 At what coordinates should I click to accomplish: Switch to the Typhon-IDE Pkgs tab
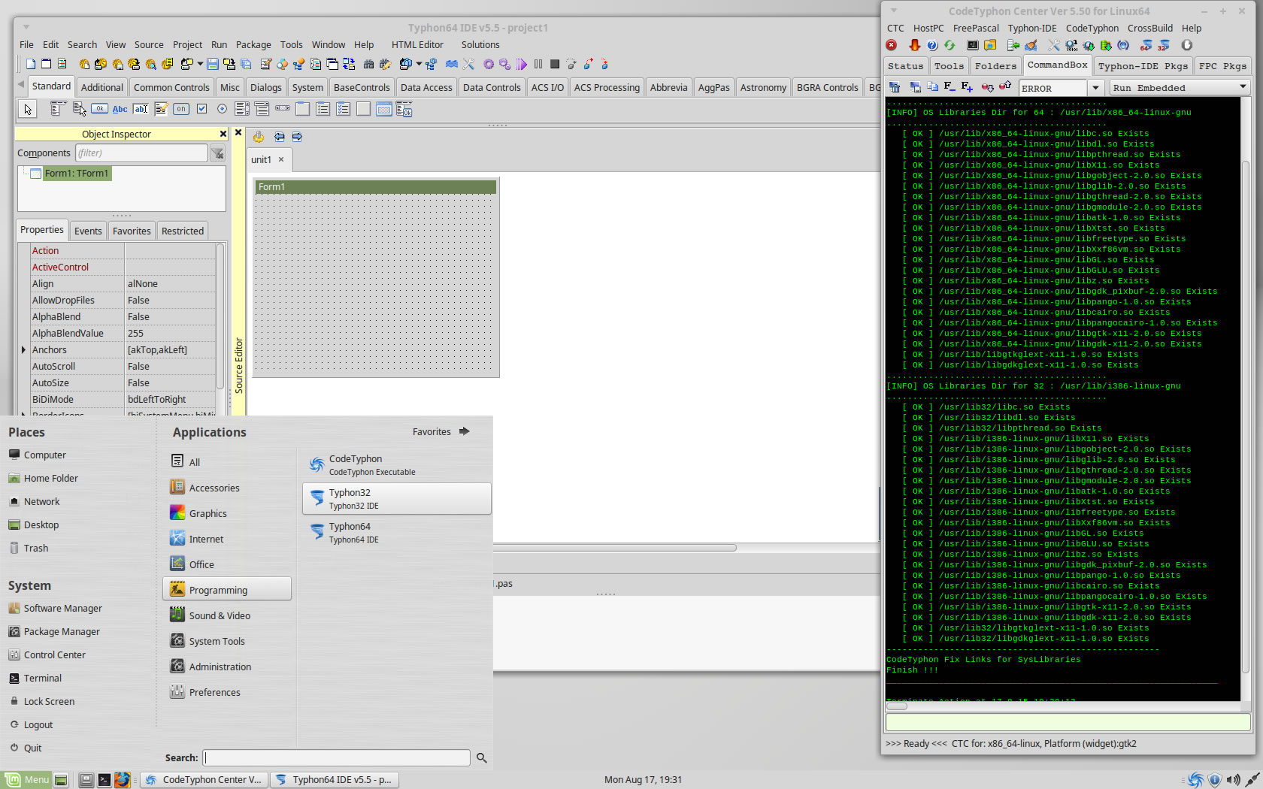pos(1143,66)
